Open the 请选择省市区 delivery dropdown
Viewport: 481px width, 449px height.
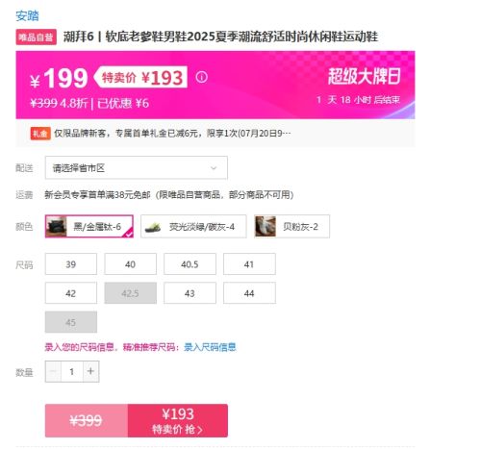(x=137, y=167)
